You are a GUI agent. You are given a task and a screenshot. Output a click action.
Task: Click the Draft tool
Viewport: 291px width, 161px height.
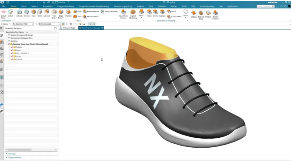pos(77,11)
